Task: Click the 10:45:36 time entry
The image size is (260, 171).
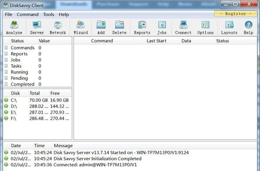Action: click(43, 165)
